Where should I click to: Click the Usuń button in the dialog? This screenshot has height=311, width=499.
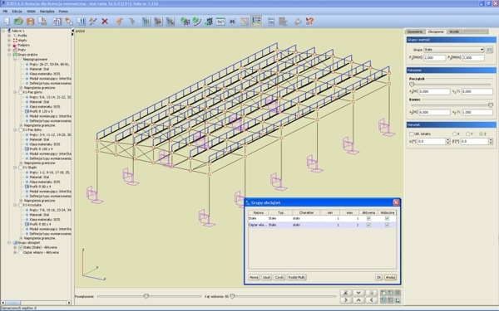click(x=266, y=277)
